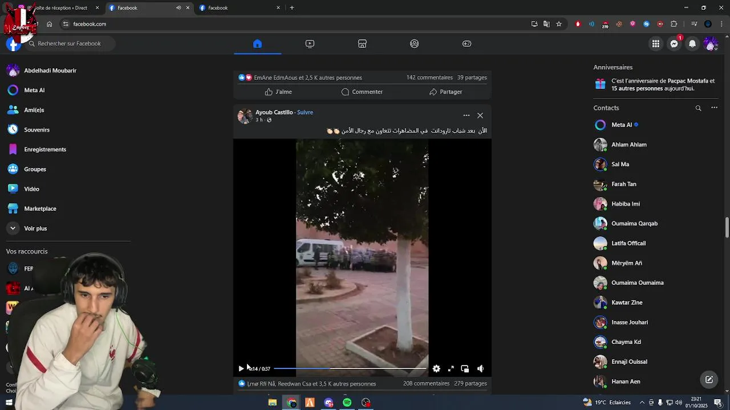Hide Ayoub Castillo post with X
The width and height of the screenshot is (730, 410).
click(480, 116)
